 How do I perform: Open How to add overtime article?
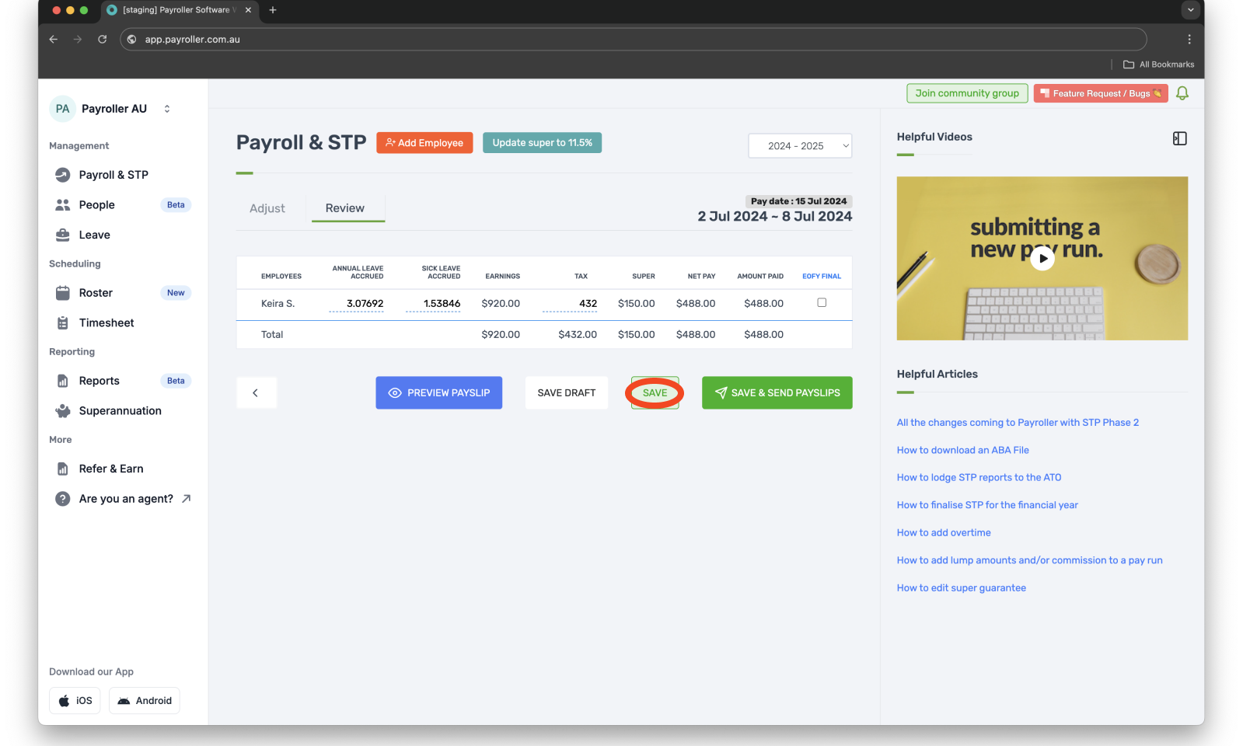click(944, 533)
